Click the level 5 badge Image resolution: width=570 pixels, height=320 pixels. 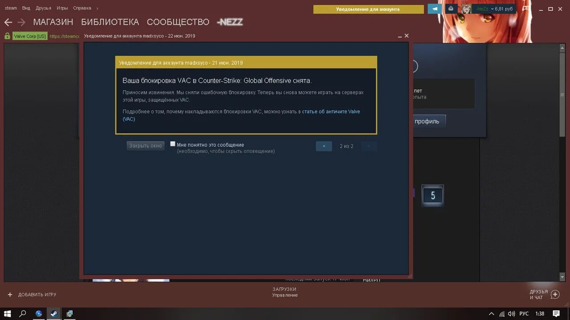[433, 196]
